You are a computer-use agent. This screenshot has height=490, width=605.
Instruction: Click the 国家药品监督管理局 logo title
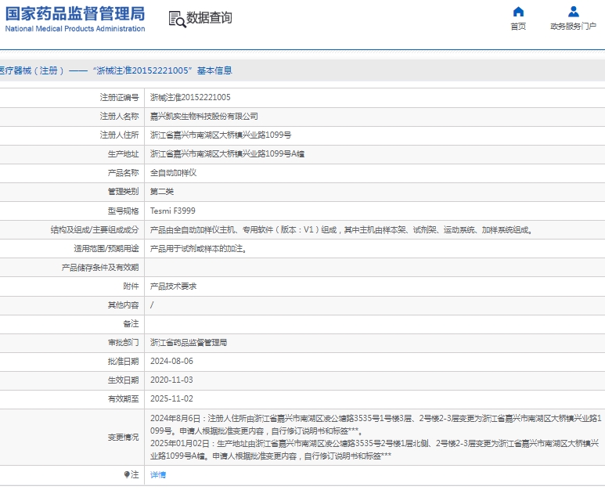tap(75, 13)
